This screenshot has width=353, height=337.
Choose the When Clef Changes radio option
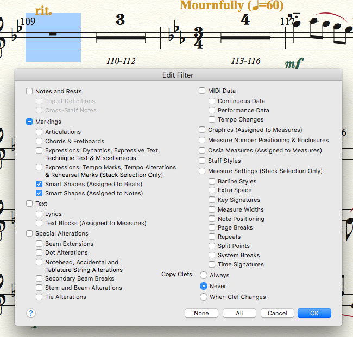pyautogui.click(x=204, y=297)
